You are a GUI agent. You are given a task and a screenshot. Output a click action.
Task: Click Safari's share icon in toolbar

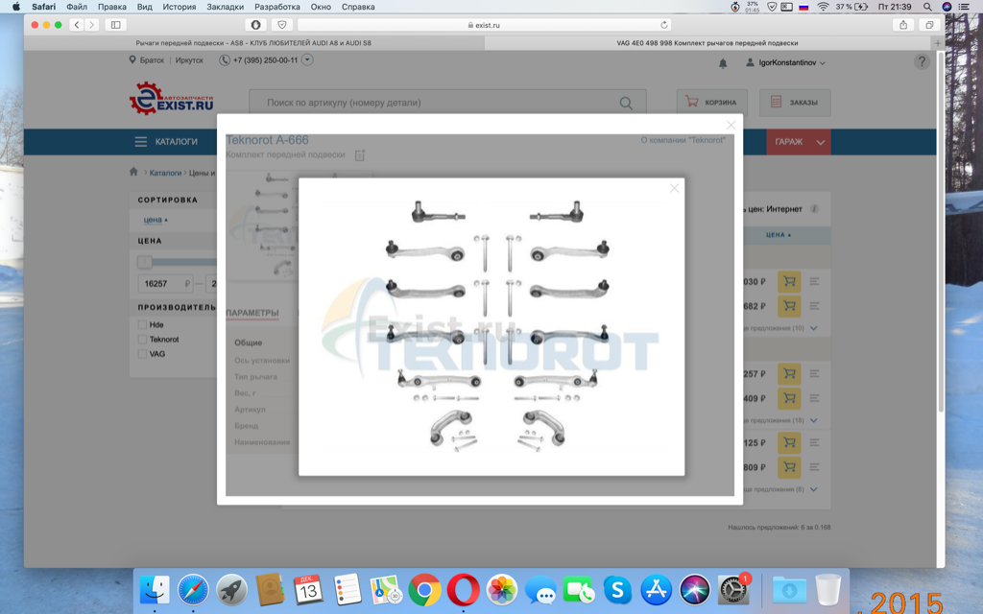point(903,25)
